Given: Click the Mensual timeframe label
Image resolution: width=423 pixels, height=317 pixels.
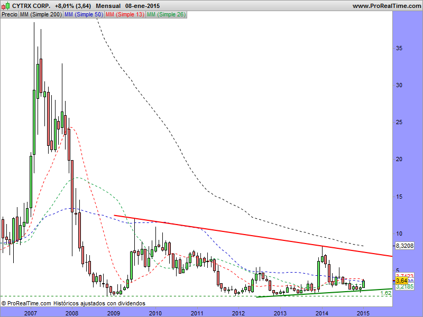Looking at the screenshot, I should pos(108,6).
